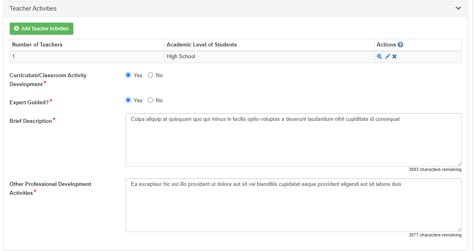Screen dimensions: 474x251
Task: Click the High School cell in the table
Action: tap(181, 57)
